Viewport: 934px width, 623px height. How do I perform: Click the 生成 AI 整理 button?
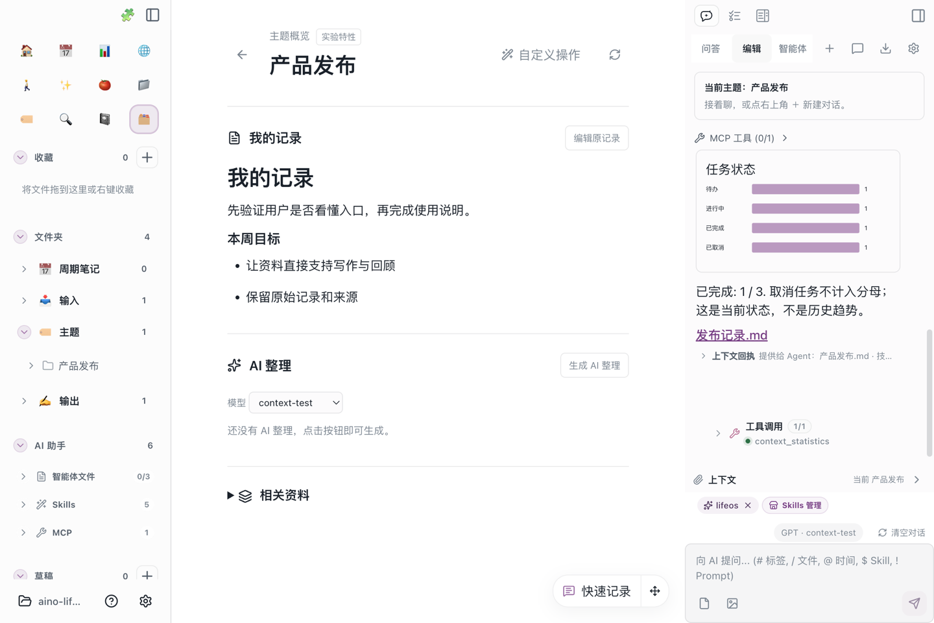pos(594,365)
